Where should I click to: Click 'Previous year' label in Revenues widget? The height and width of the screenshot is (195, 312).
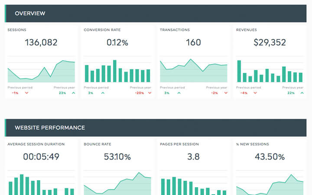[293, 88]
